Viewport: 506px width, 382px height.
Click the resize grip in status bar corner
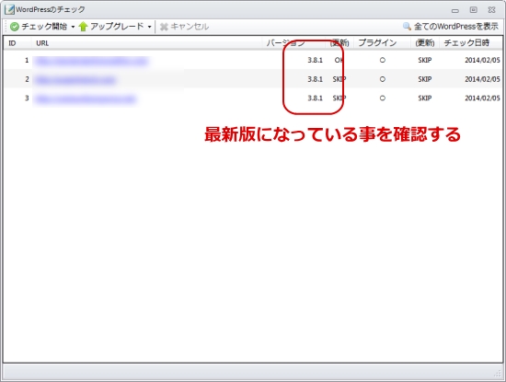(498, 374)
